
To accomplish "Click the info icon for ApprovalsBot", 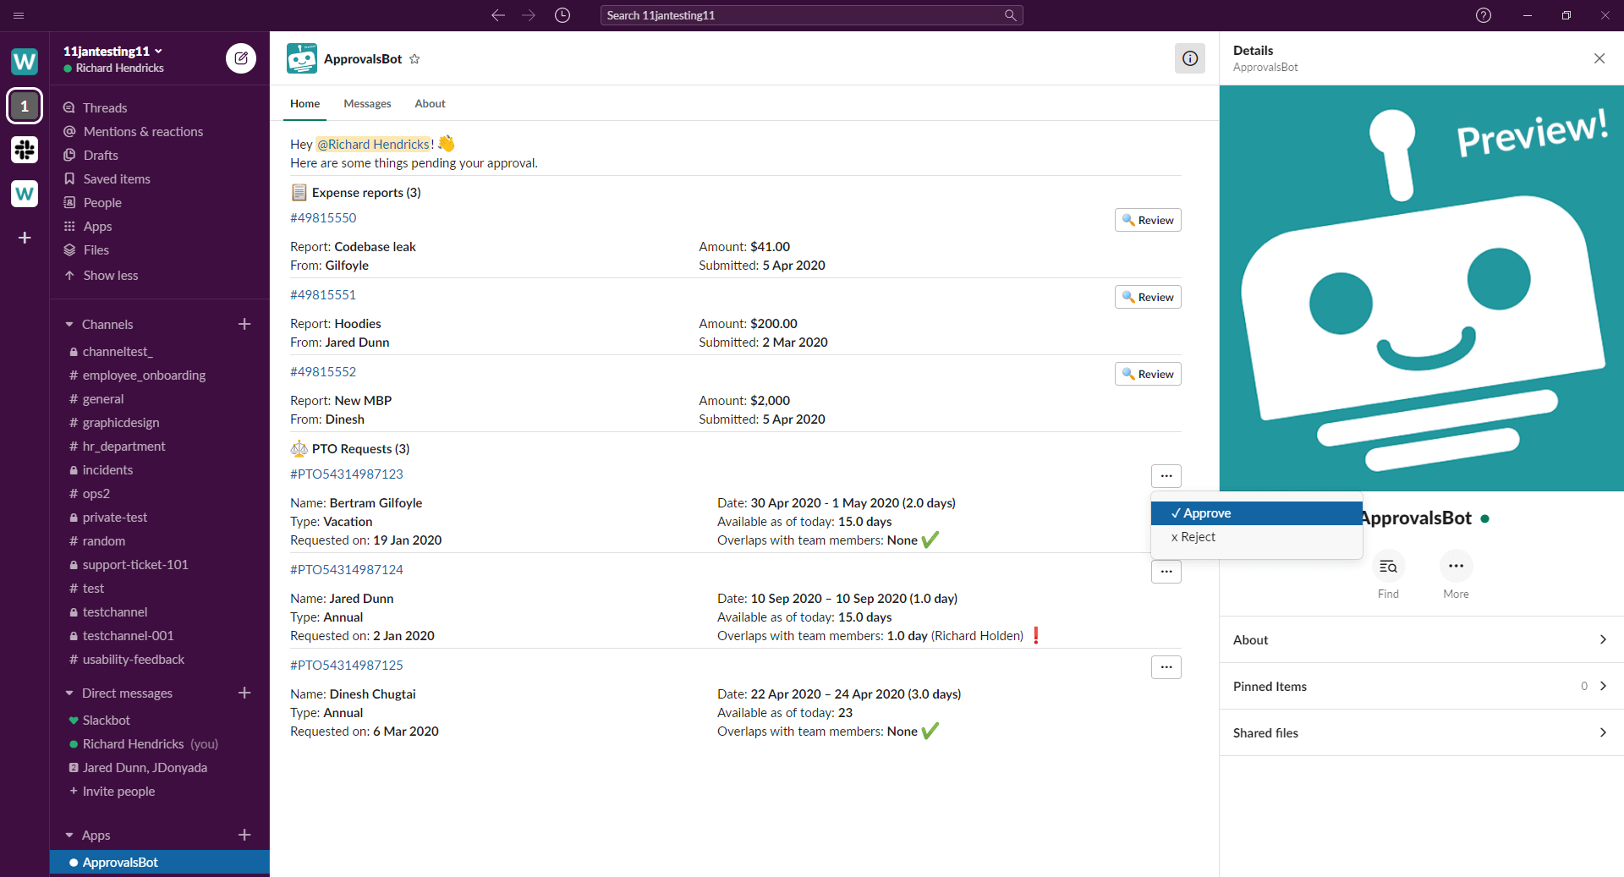I will tap(1190, 58).
